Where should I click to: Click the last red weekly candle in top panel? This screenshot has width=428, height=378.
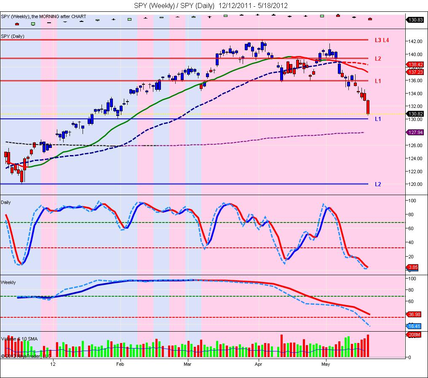[x=370, y=19]
